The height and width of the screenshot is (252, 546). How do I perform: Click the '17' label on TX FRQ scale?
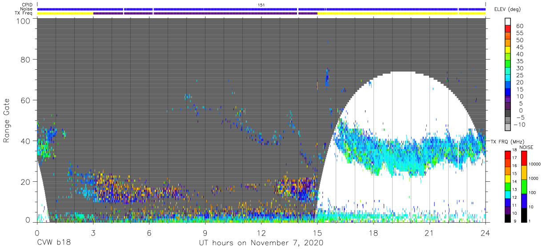(x=515, y=158)
